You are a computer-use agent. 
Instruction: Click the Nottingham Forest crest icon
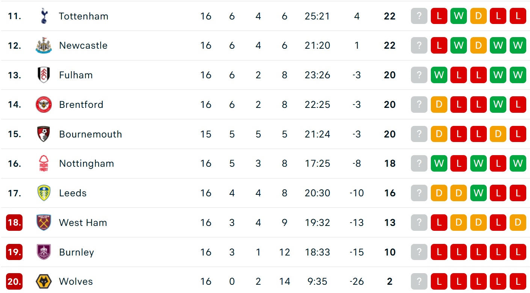44,163
